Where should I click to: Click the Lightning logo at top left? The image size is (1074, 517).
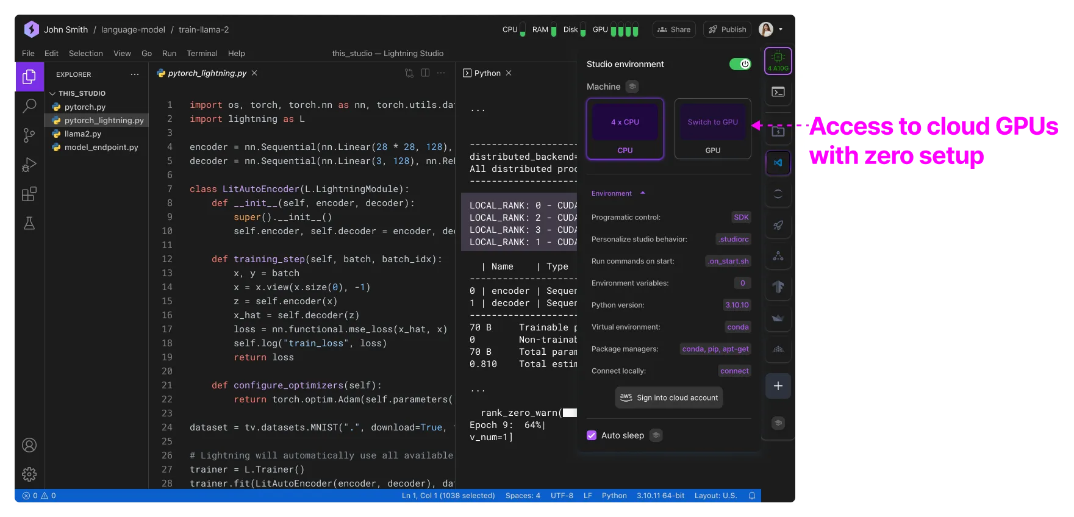32,29
